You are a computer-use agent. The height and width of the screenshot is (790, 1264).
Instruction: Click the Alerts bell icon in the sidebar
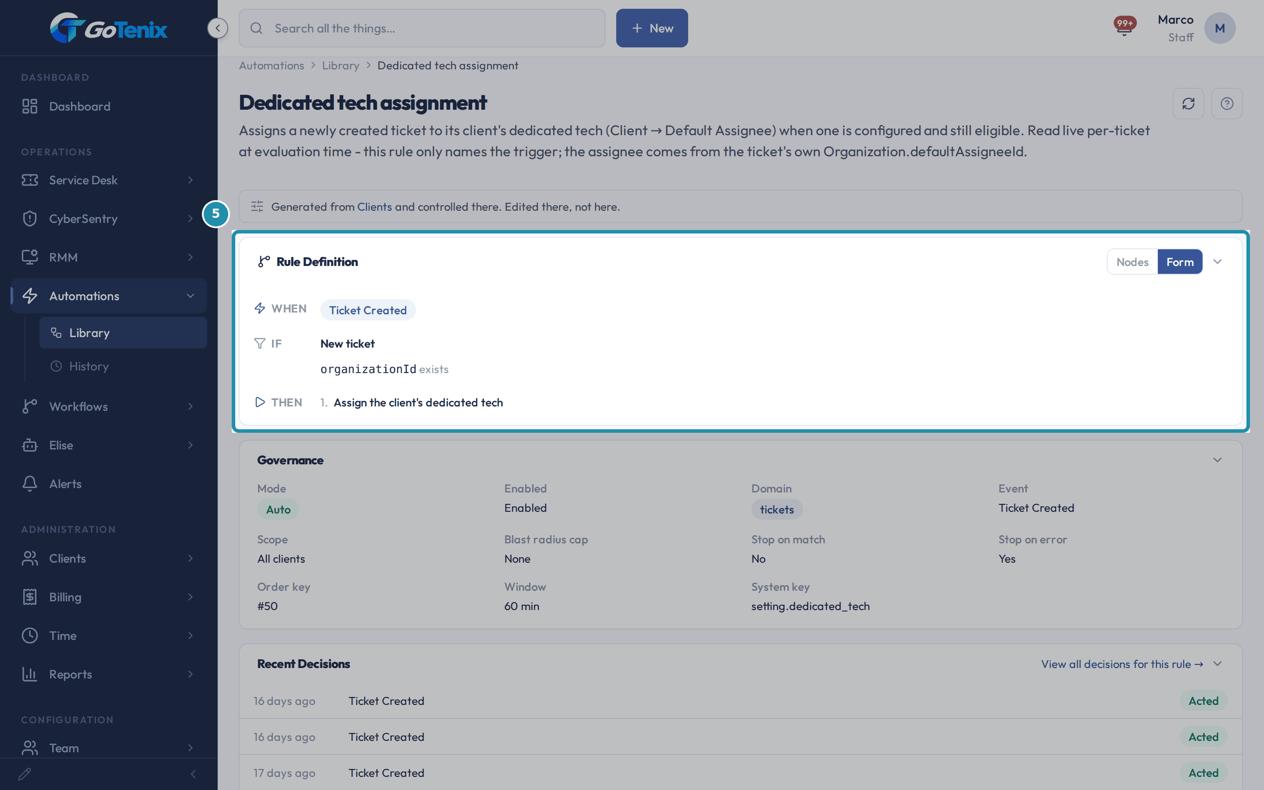coord(30,484)
